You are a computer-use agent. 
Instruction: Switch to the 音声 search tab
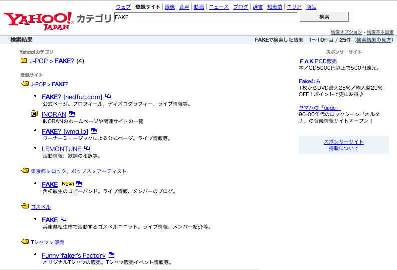tap(184, 7)
